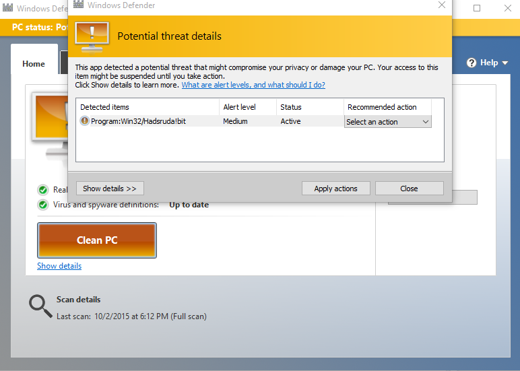
Task: Click the Up to date definitions status text
Action: click(189, 205)
